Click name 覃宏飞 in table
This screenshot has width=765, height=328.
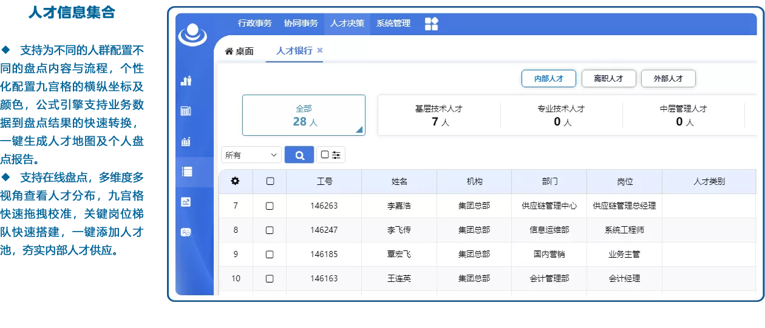point(399,255)
